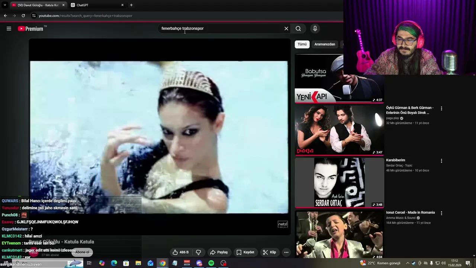
Task: Open more actions under the video
Action: point(286,252)
